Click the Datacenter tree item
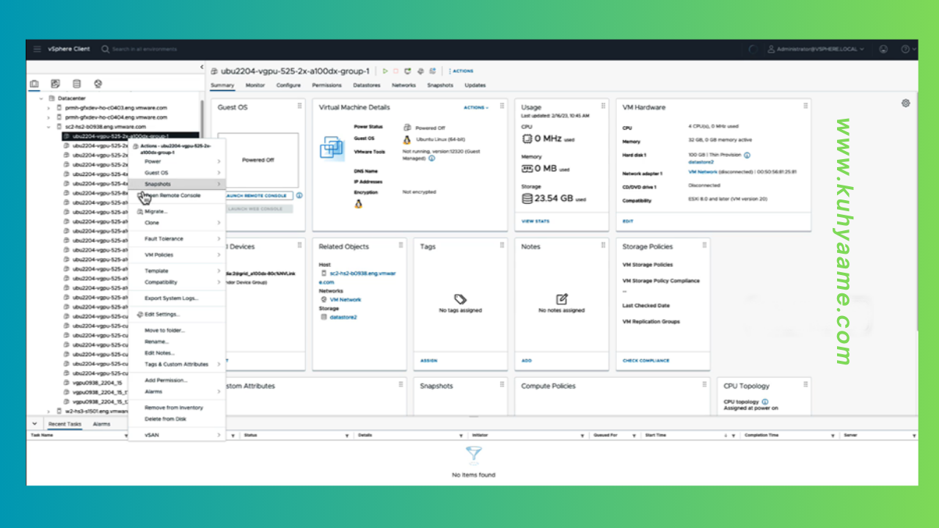 67,98
